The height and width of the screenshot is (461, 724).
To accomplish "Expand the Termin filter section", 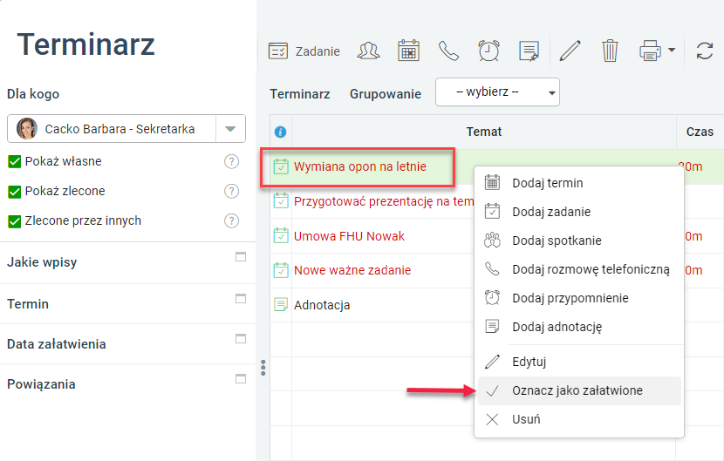I will pyautogui.click(x=241, y=299).
